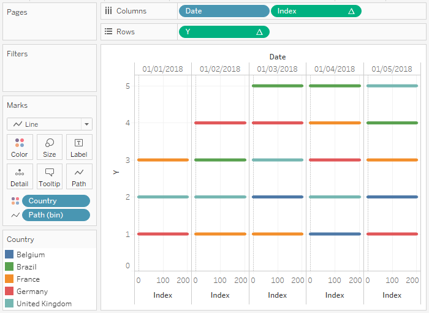Select the Path (bin) pill in Marks
The image size is (429, 313).
point(56,215)
